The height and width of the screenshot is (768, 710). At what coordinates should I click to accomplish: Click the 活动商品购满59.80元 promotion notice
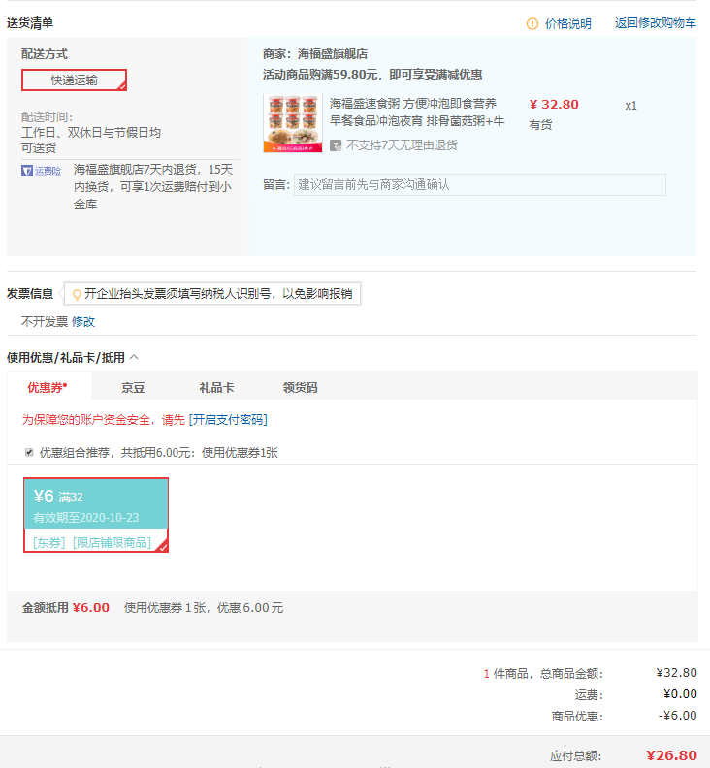(372, 75)
